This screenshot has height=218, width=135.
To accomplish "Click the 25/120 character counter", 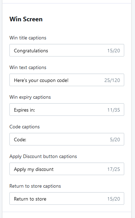I will [112, 80].
